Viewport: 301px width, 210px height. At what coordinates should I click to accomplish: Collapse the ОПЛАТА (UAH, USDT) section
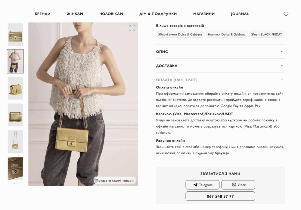pos(220,80)
